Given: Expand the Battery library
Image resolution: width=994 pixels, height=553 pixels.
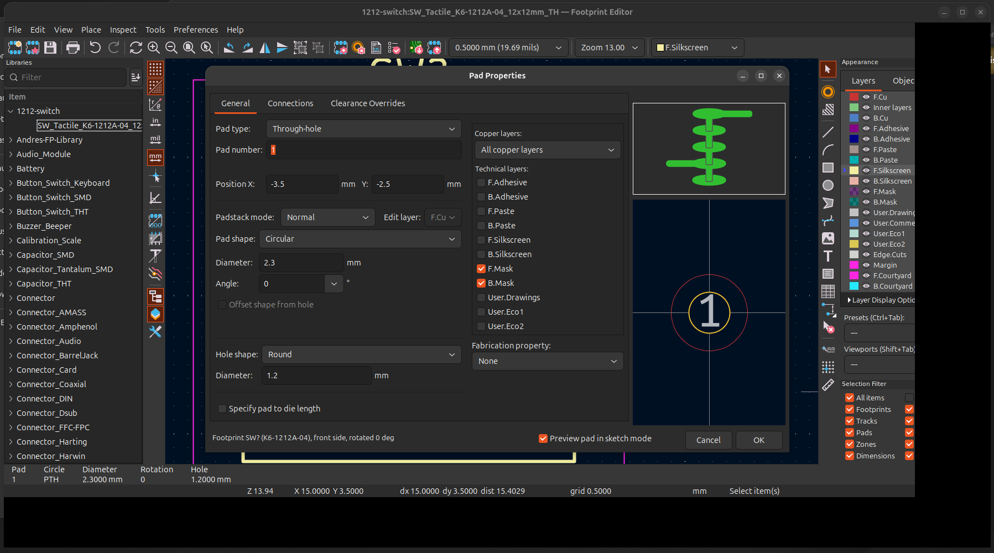Looking at the screenshot, I should (11, 169).
